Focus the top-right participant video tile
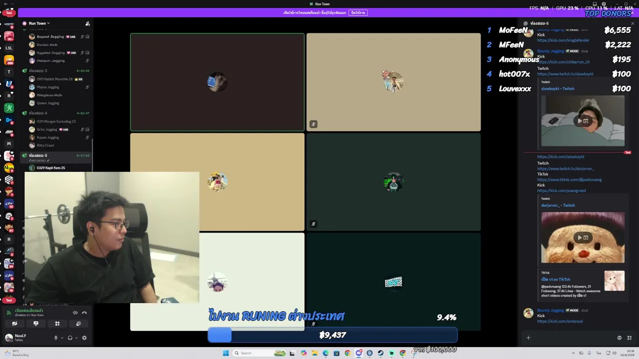 [x=393, y=82]
